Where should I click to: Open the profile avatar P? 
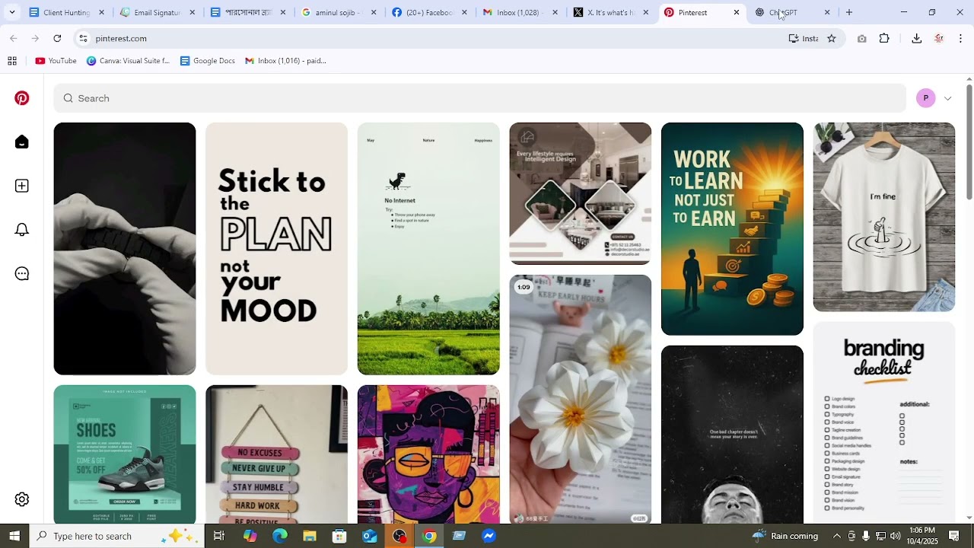coord(926,98)
